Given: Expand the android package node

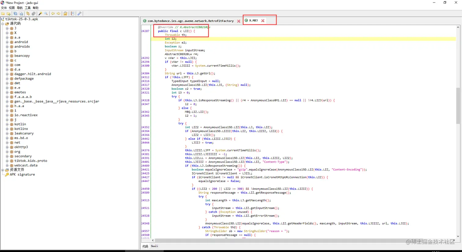Looking at the screenshot, I should 7,42.
